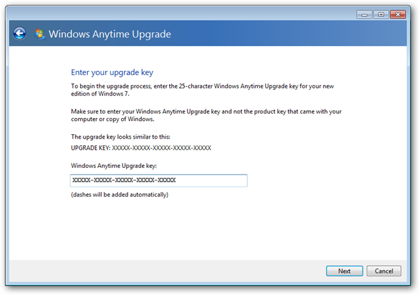The image size is (420, 295).
Task: Click the 'Windows Anytime Upgrade' title text
Action: point(110,35)
